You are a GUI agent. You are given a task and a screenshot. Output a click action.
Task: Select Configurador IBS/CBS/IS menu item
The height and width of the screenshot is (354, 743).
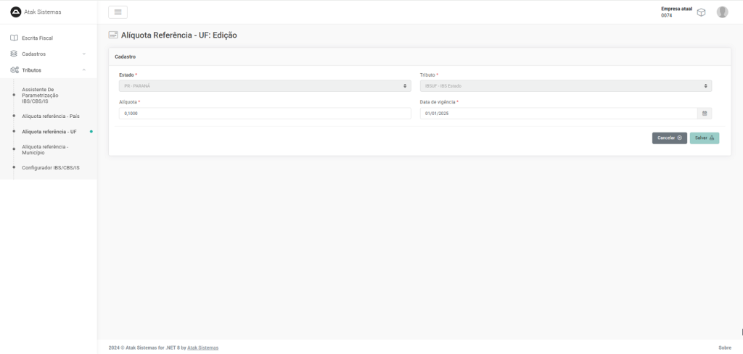click(x=51, y=167)
